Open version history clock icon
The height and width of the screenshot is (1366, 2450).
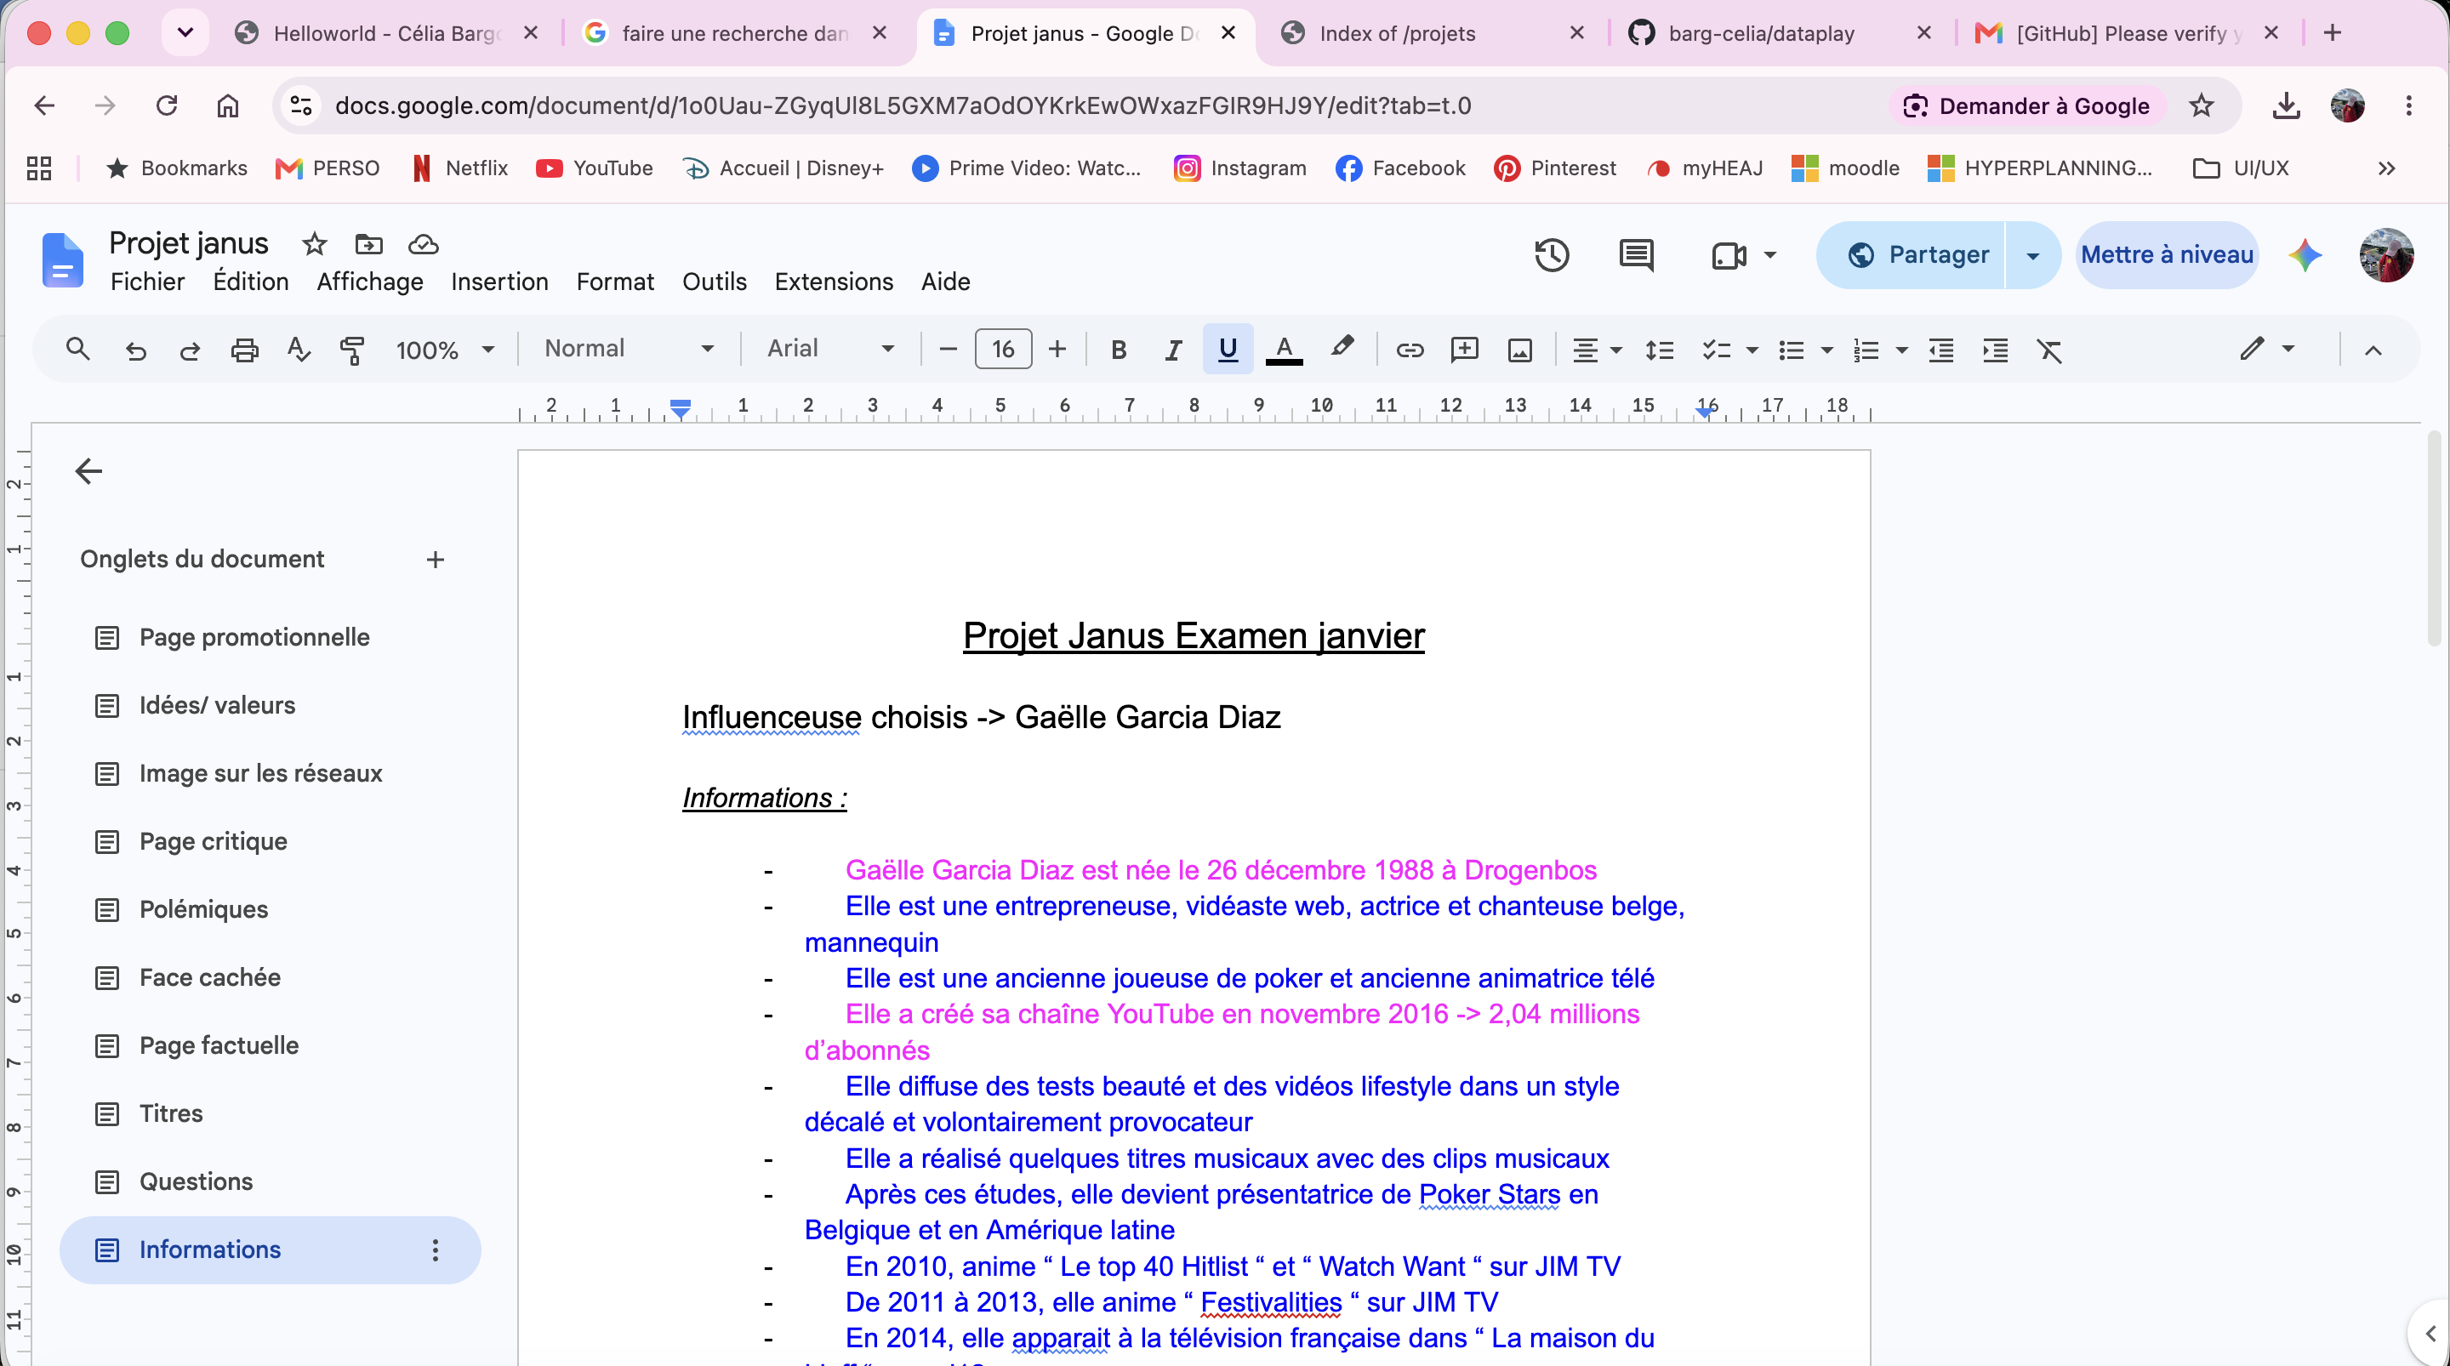tap(1551, 255)
